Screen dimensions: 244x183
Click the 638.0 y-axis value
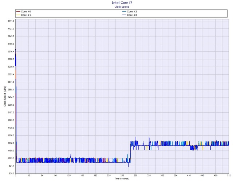pyautogui.click(x=11, y=174)
